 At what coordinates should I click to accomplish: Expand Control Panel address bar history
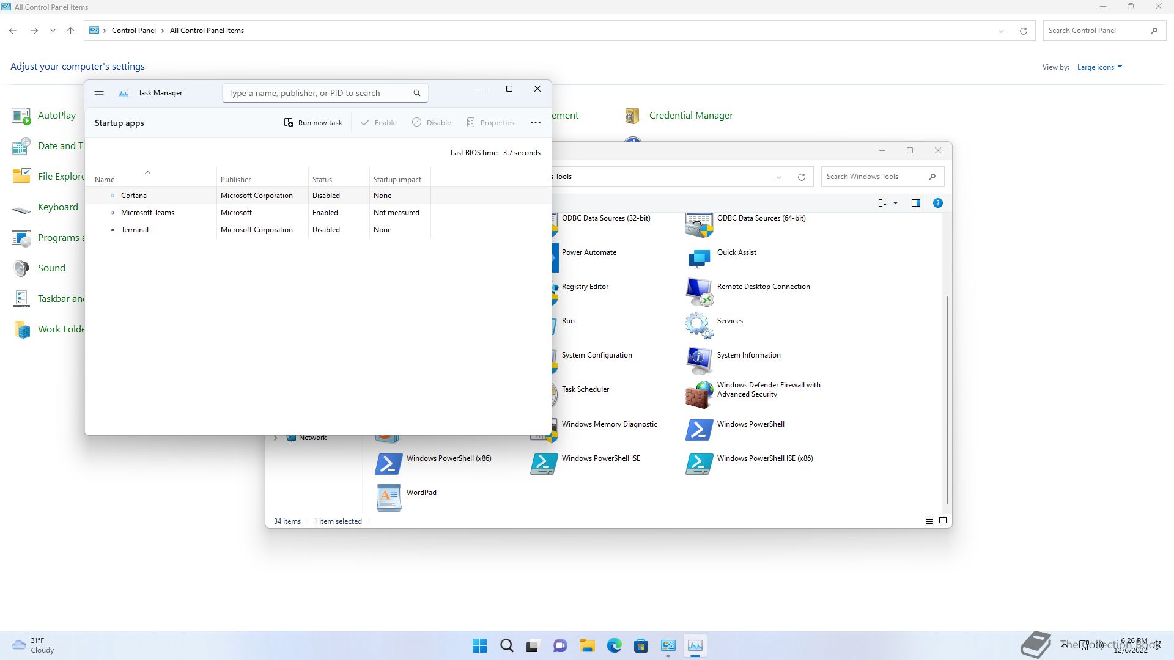pyautogui.click(x=1001, y=31)
